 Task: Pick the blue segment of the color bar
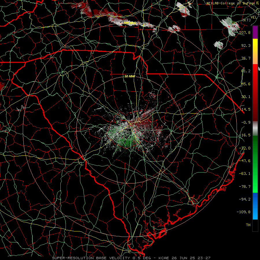point(255,206)
